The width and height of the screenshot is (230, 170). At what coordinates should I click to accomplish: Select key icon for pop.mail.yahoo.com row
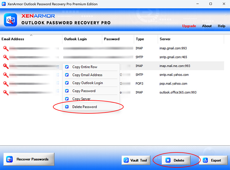point(6,84)
